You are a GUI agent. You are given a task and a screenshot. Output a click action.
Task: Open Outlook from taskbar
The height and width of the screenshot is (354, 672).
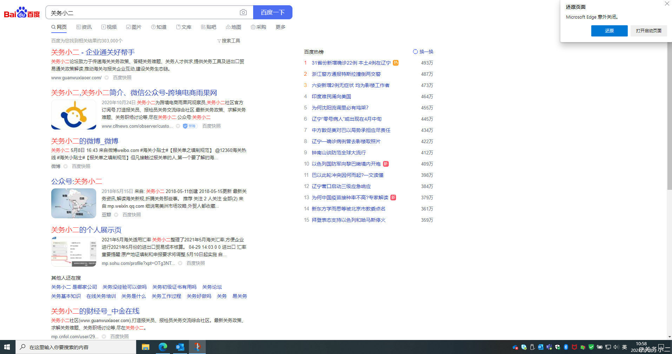click(180, 347)
